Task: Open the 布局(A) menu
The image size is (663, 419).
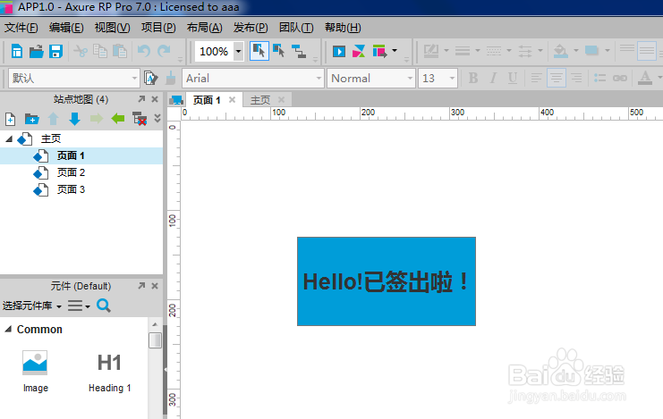Action: pos(205,28)
